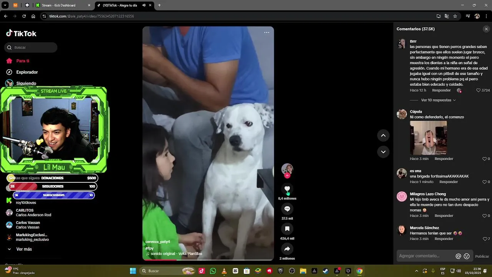Screen dimensions: 492x277
Task: Show hidden system tray icons chevron
Action: click(417, 271)
